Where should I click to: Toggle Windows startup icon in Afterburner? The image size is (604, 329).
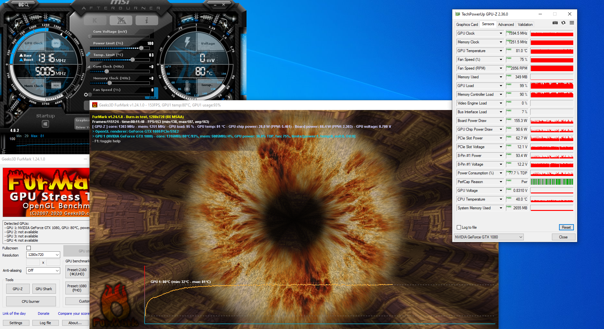pyautogui.click(x=45, y=124)
